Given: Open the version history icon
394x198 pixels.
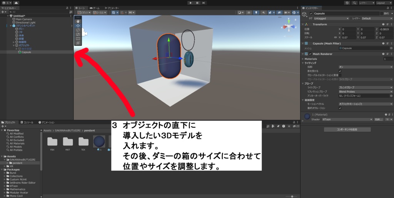Looking at the screenshot, I should [x=347, y=3].
